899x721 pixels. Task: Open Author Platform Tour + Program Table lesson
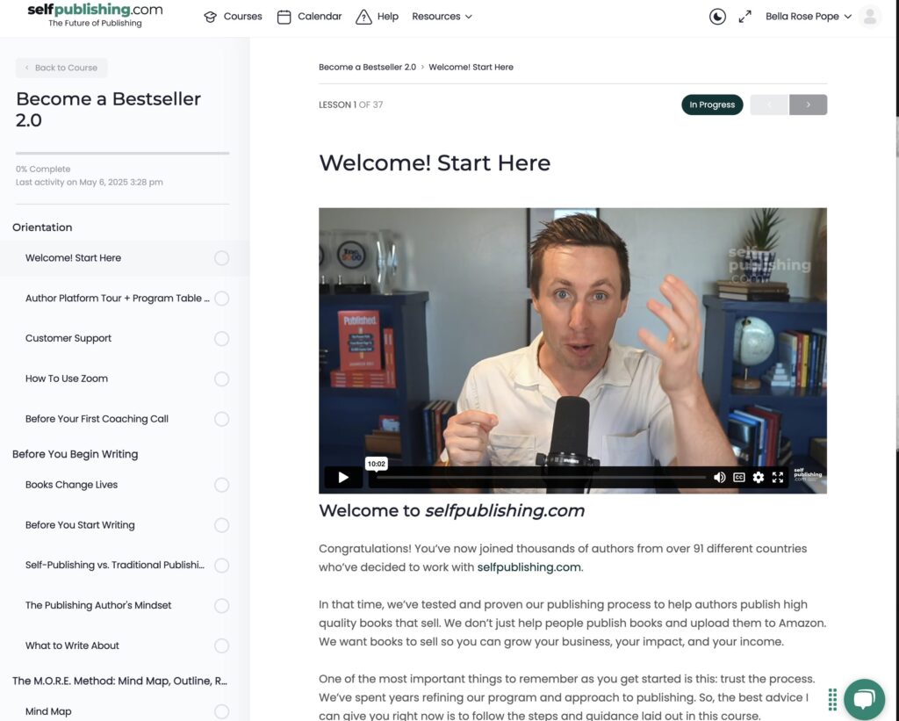click(x=118, y=299)
